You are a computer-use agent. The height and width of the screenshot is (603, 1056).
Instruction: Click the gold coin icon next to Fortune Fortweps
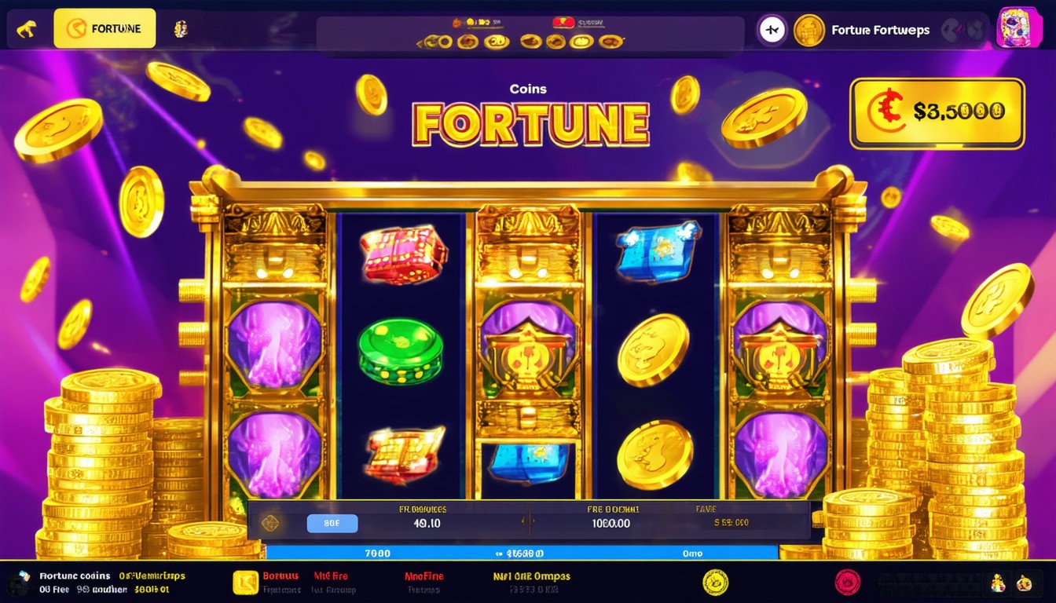(x=808, y=31)
